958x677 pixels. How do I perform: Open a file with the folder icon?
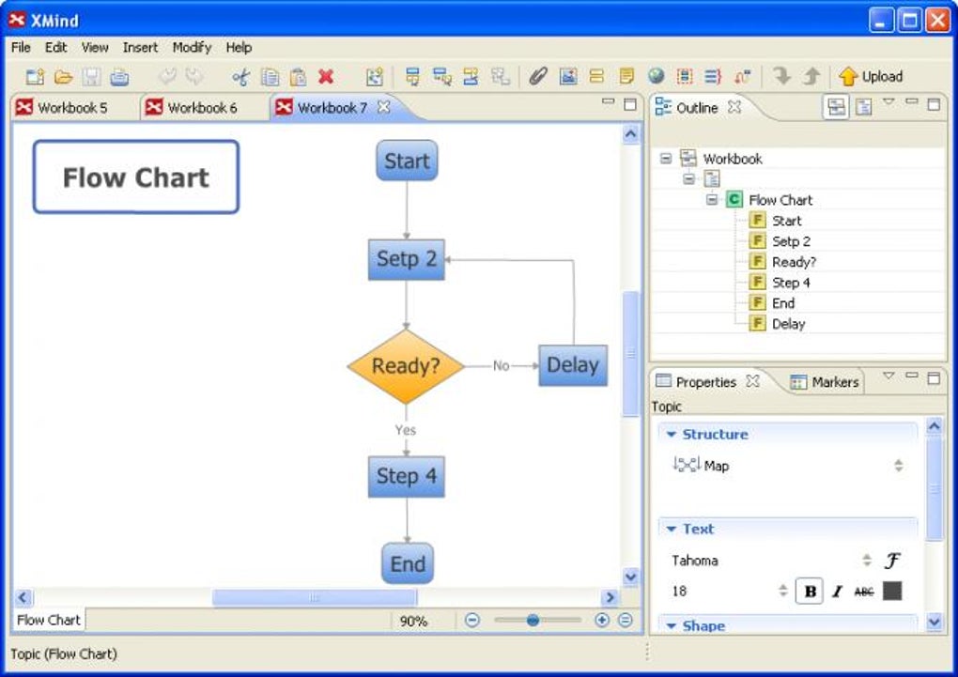[x=64, y=76]
